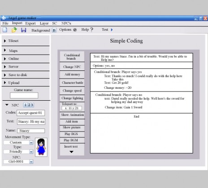Click the Change speed command button
This screenshot has width=208, height=188.
72,91
